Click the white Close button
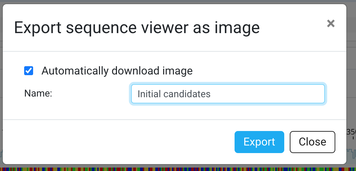 pos(313,142)
